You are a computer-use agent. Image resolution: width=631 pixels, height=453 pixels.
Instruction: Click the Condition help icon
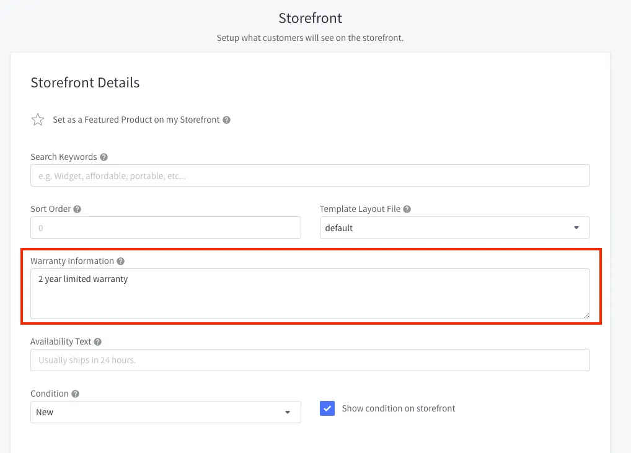click(75, 394)
